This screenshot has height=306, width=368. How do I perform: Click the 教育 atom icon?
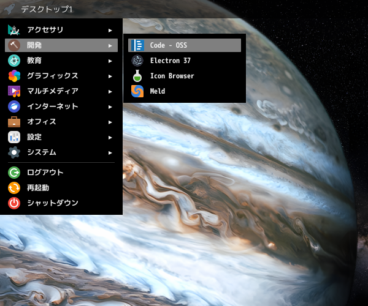tap(14, 61)
